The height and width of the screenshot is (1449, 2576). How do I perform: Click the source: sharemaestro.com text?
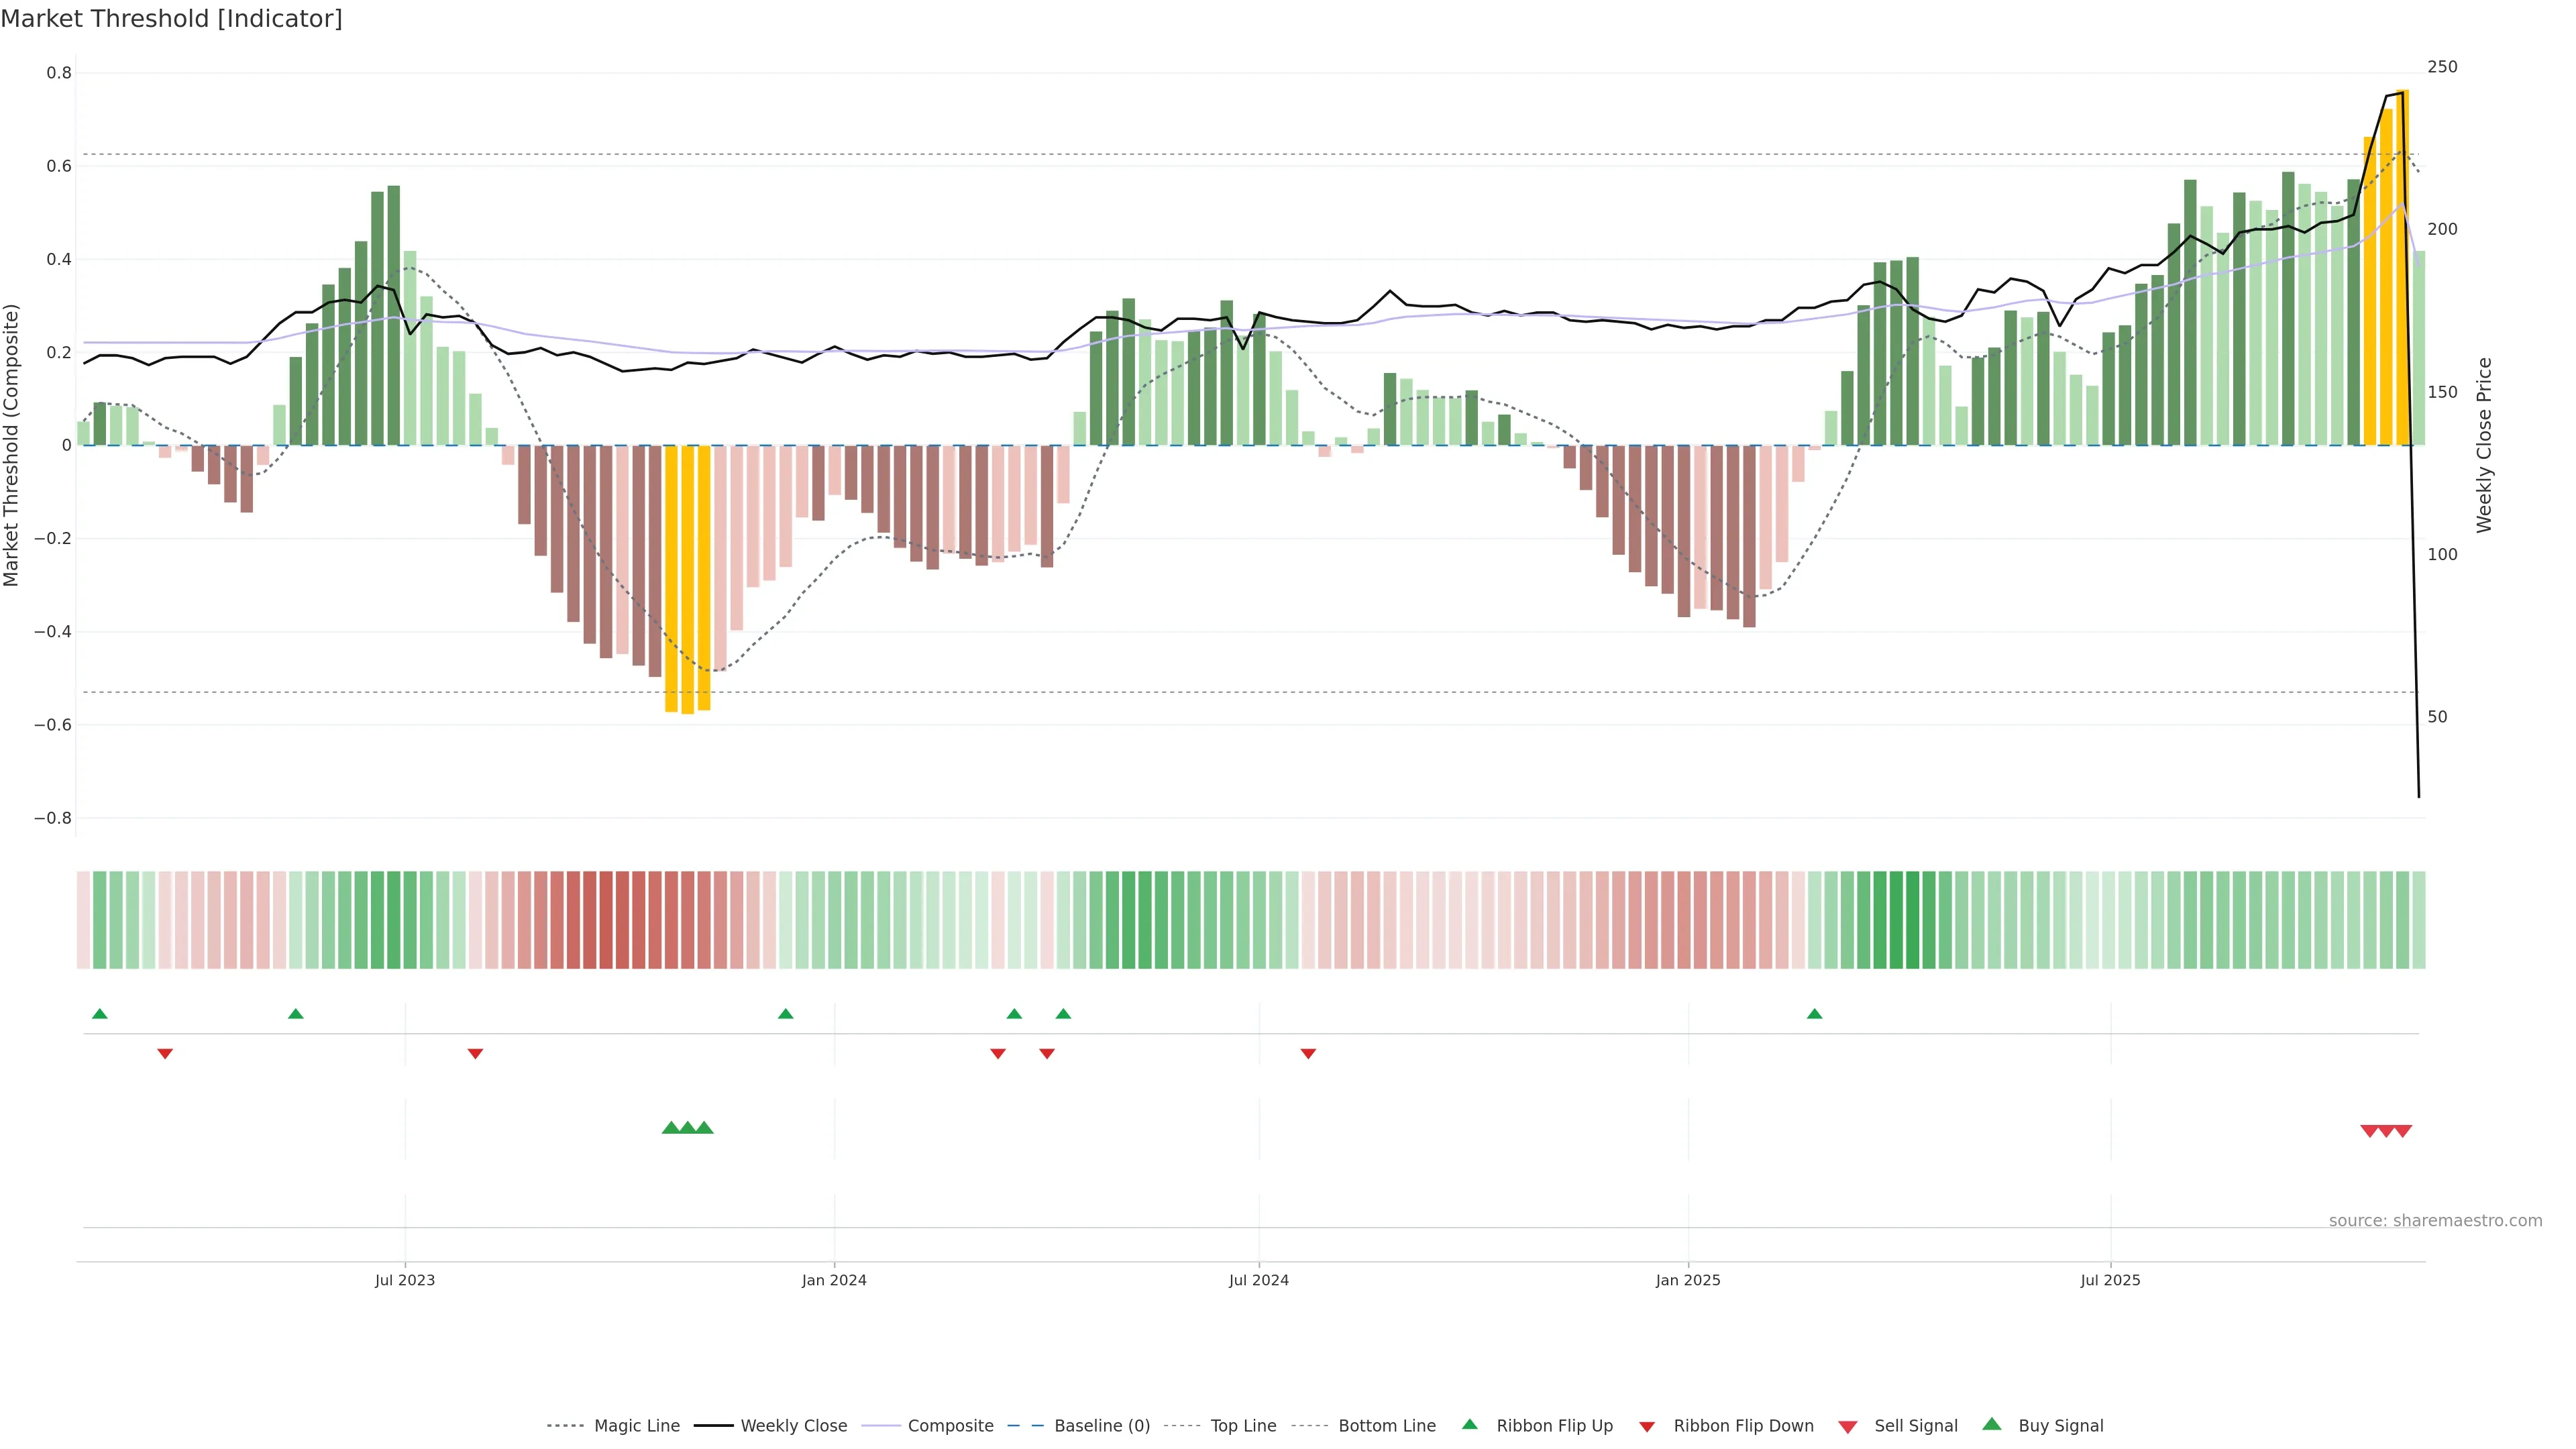(2435, 1221)
